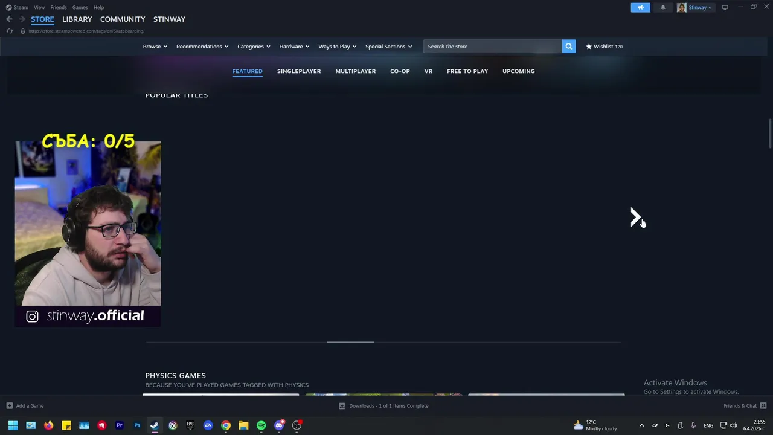Switch to the STORE tab
Screen dimensions: 773x435
(42, 19)
